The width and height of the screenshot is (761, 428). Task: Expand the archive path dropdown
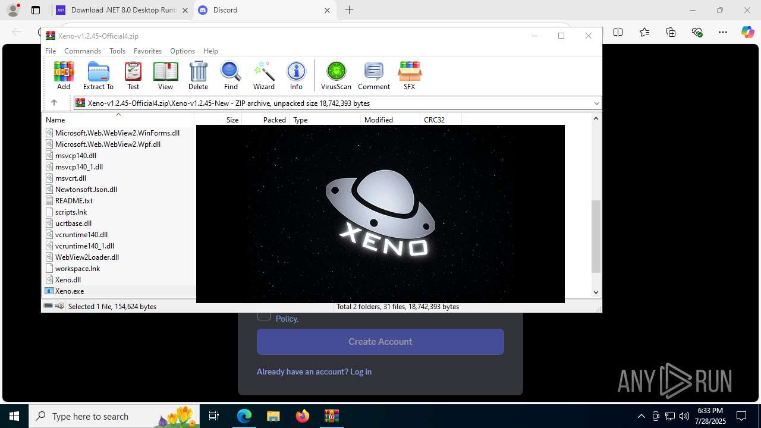(596, 103)
